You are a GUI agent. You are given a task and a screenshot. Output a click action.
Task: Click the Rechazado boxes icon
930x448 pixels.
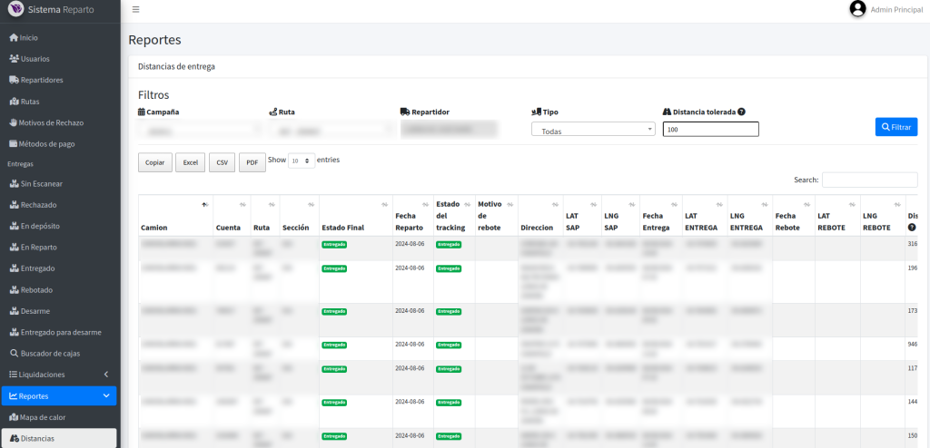click(x=15, y=205)
